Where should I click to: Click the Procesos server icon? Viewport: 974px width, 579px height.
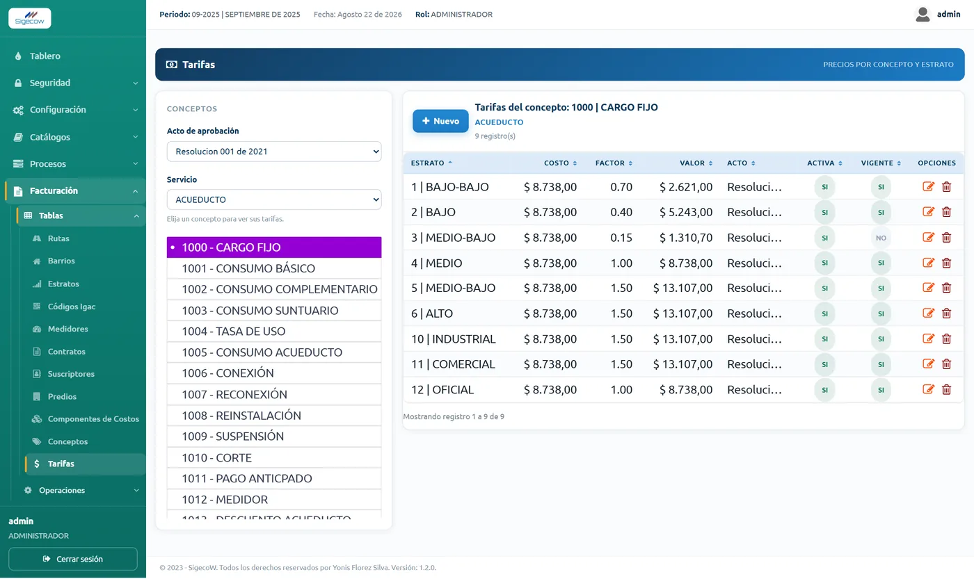tap(18, 164)
